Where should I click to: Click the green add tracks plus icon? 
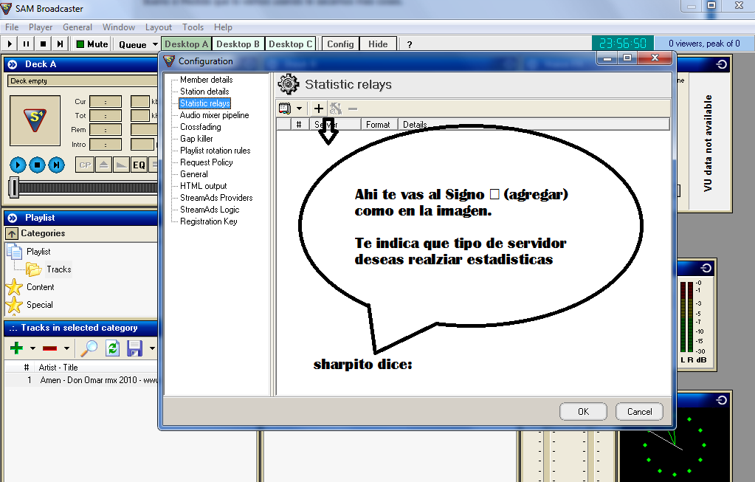(x=16, y=348)
